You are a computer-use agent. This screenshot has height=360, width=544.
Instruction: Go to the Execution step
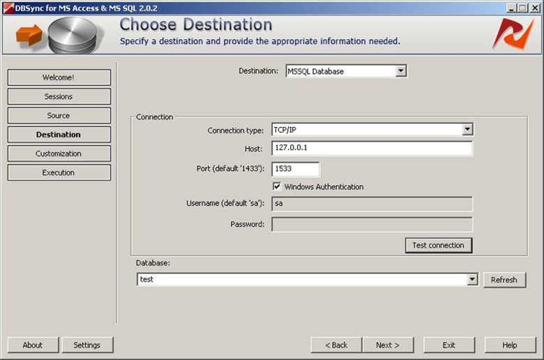[x=59, y=172]
